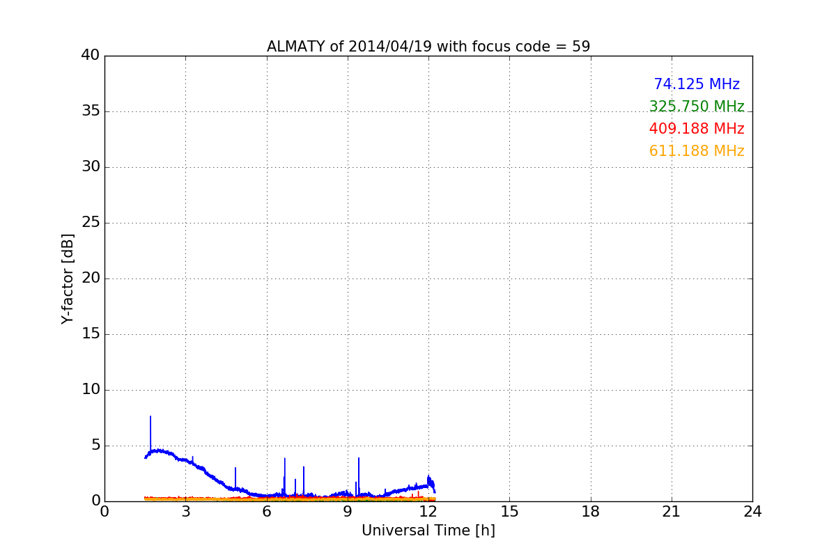The height and width of the screenshot is (557, 836).
Task: Click the blue curve's peak plateau near 2 h
Action: coord(160,451)
